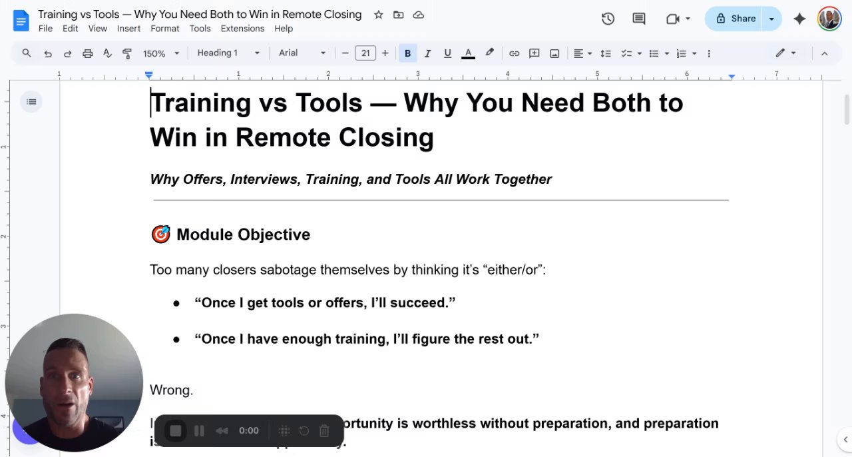Open the View menu

coord(98,29)
